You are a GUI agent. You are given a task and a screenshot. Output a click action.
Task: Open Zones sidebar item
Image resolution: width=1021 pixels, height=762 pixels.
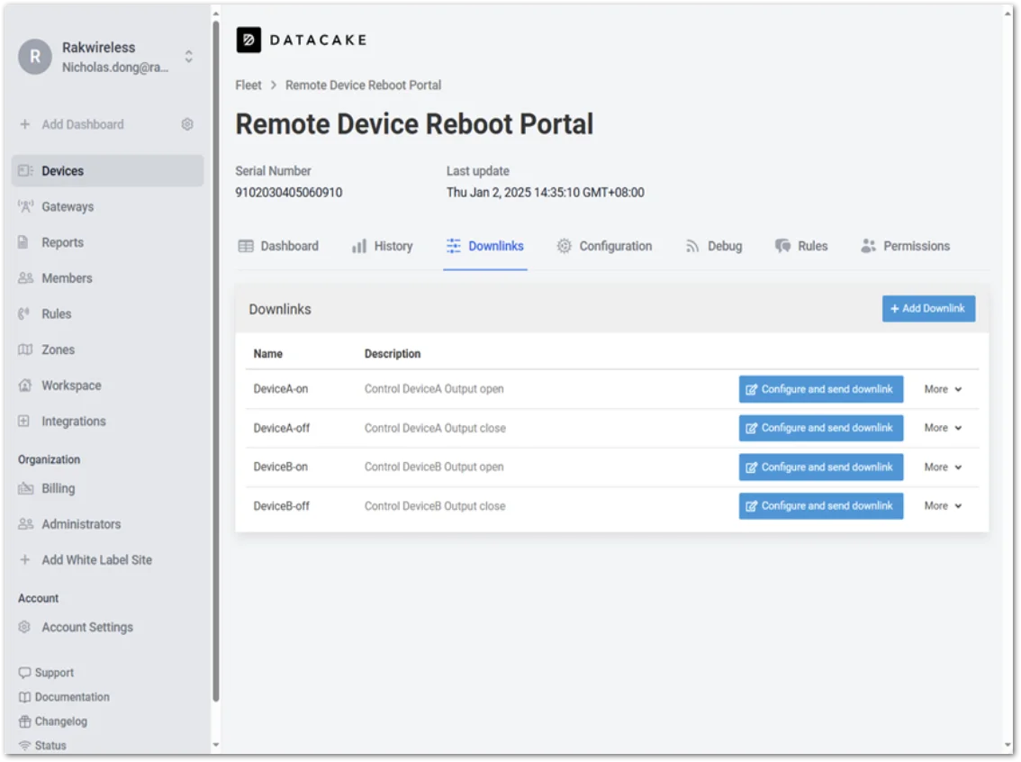tap(107, 349)
